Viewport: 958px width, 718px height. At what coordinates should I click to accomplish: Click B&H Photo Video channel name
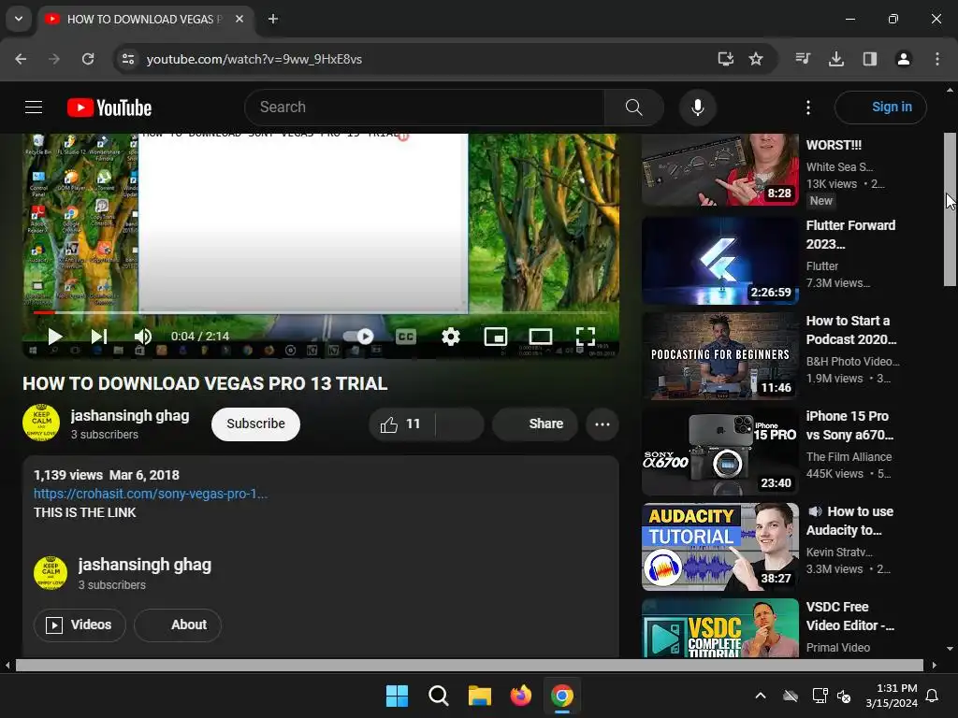coord(852,362)
